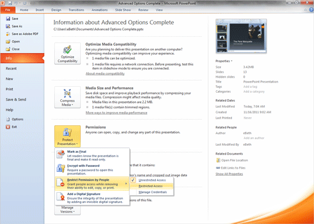Expand Restrict Permission by People submenu
Viewport: 314px width, 224px height.
coord(92,184)
